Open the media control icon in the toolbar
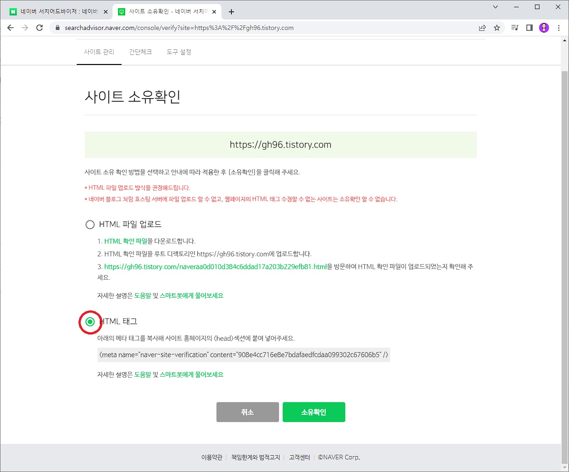The height and width of the screenshot is (472, 569). pyautogui.click(x=515, y=28)
